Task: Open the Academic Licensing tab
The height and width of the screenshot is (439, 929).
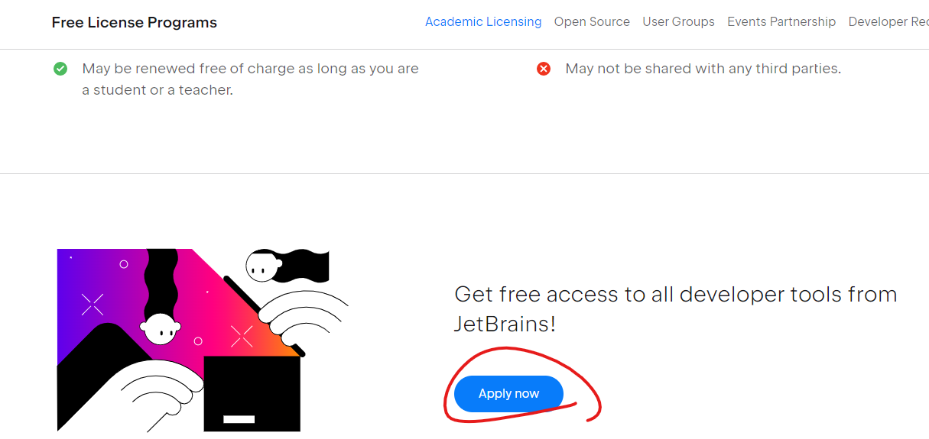Action: point(483,21)
